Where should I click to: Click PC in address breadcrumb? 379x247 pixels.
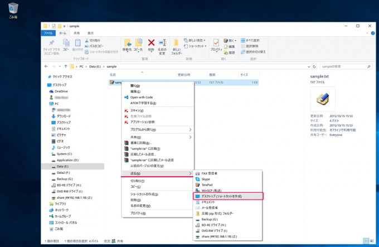[x=81, y=66]
